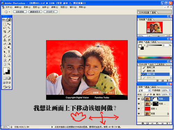Viewport: 174px width, 130px height.
Task: Open the 图像 menu
Action: pyautogui.click(x=27, y=7)
